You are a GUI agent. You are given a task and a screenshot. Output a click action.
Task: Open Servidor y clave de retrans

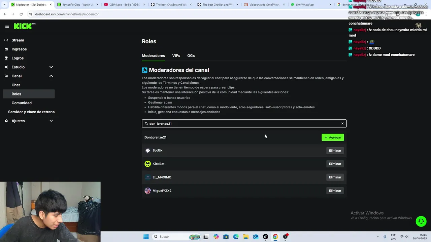[x=31, y=112]
